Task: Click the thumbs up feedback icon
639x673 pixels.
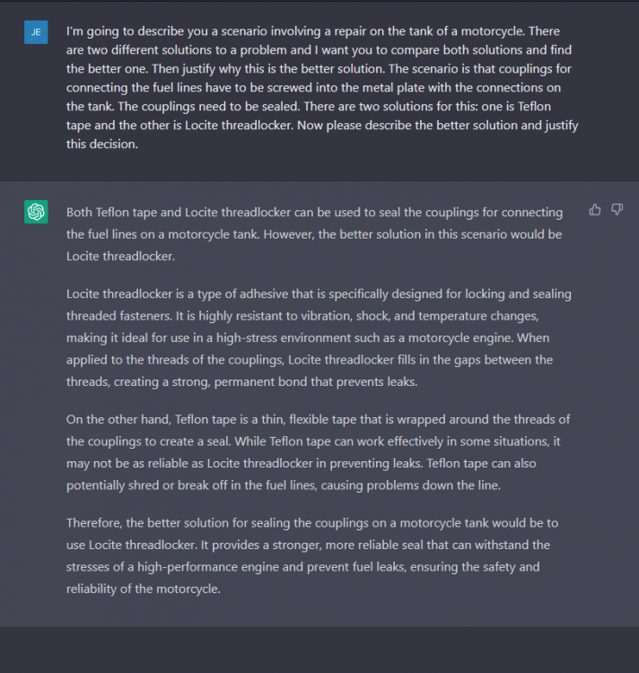Action: point(594,210)
